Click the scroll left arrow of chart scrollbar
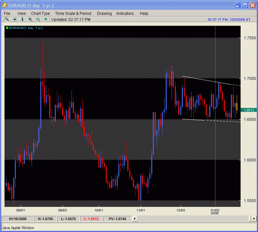 (135, 219)
